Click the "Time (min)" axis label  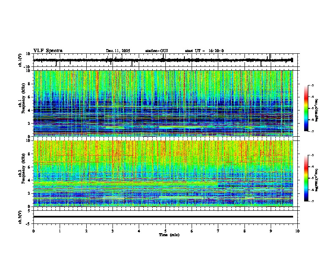(169, 235)
